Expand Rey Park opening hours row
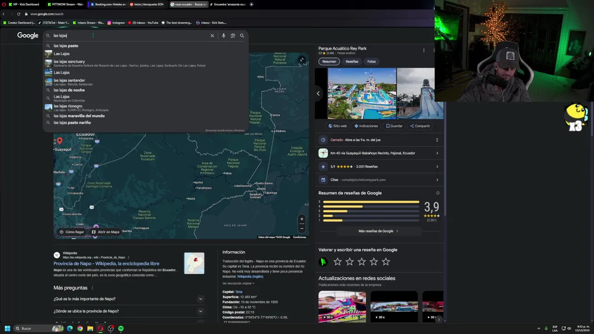Viewport: 594px width, 334px height. [x=437, y=140]
